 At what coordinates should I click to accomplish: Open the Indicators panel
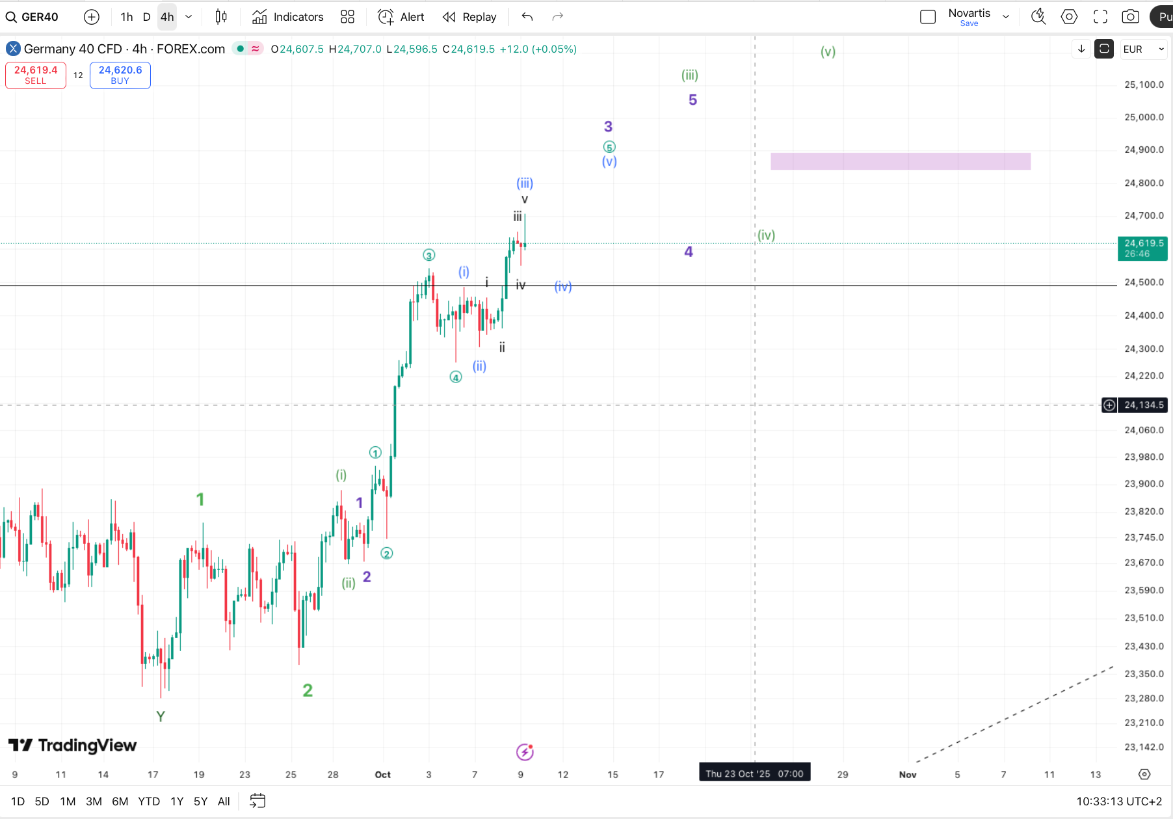click(x=288, y=17)
